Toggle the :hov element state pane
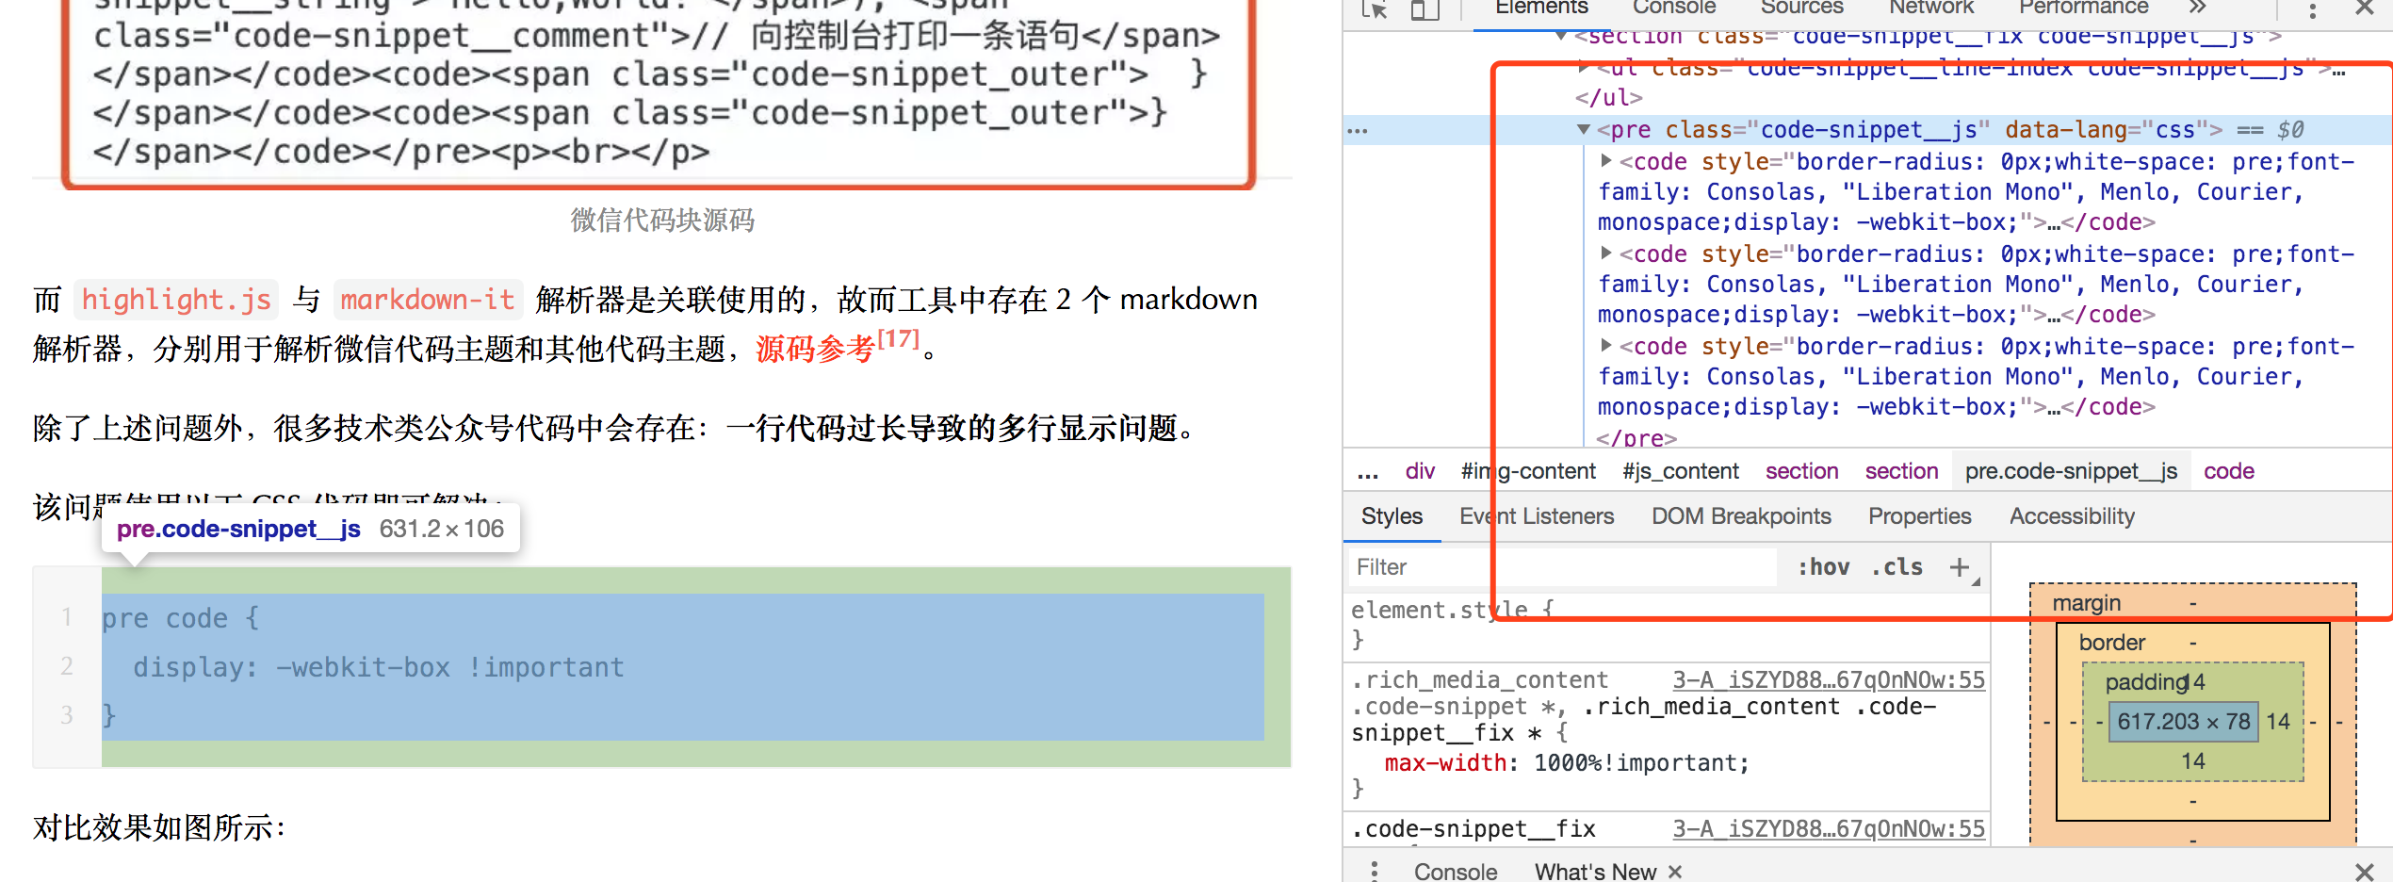 1824,566
